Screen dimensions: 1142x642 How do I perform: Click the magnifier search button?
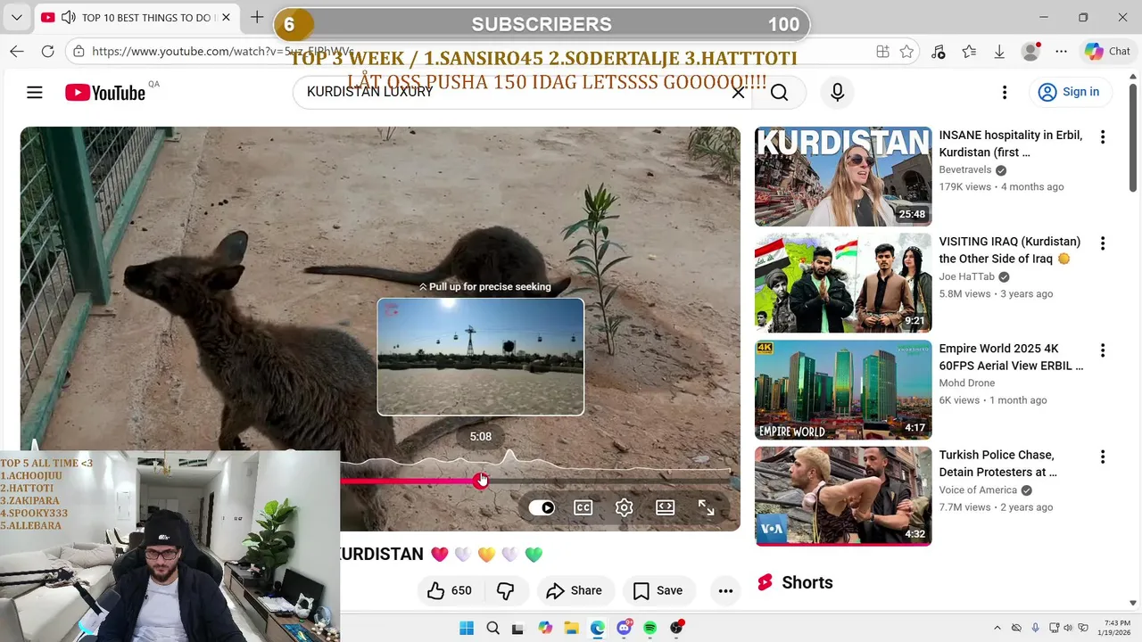(x=779, y=92)
